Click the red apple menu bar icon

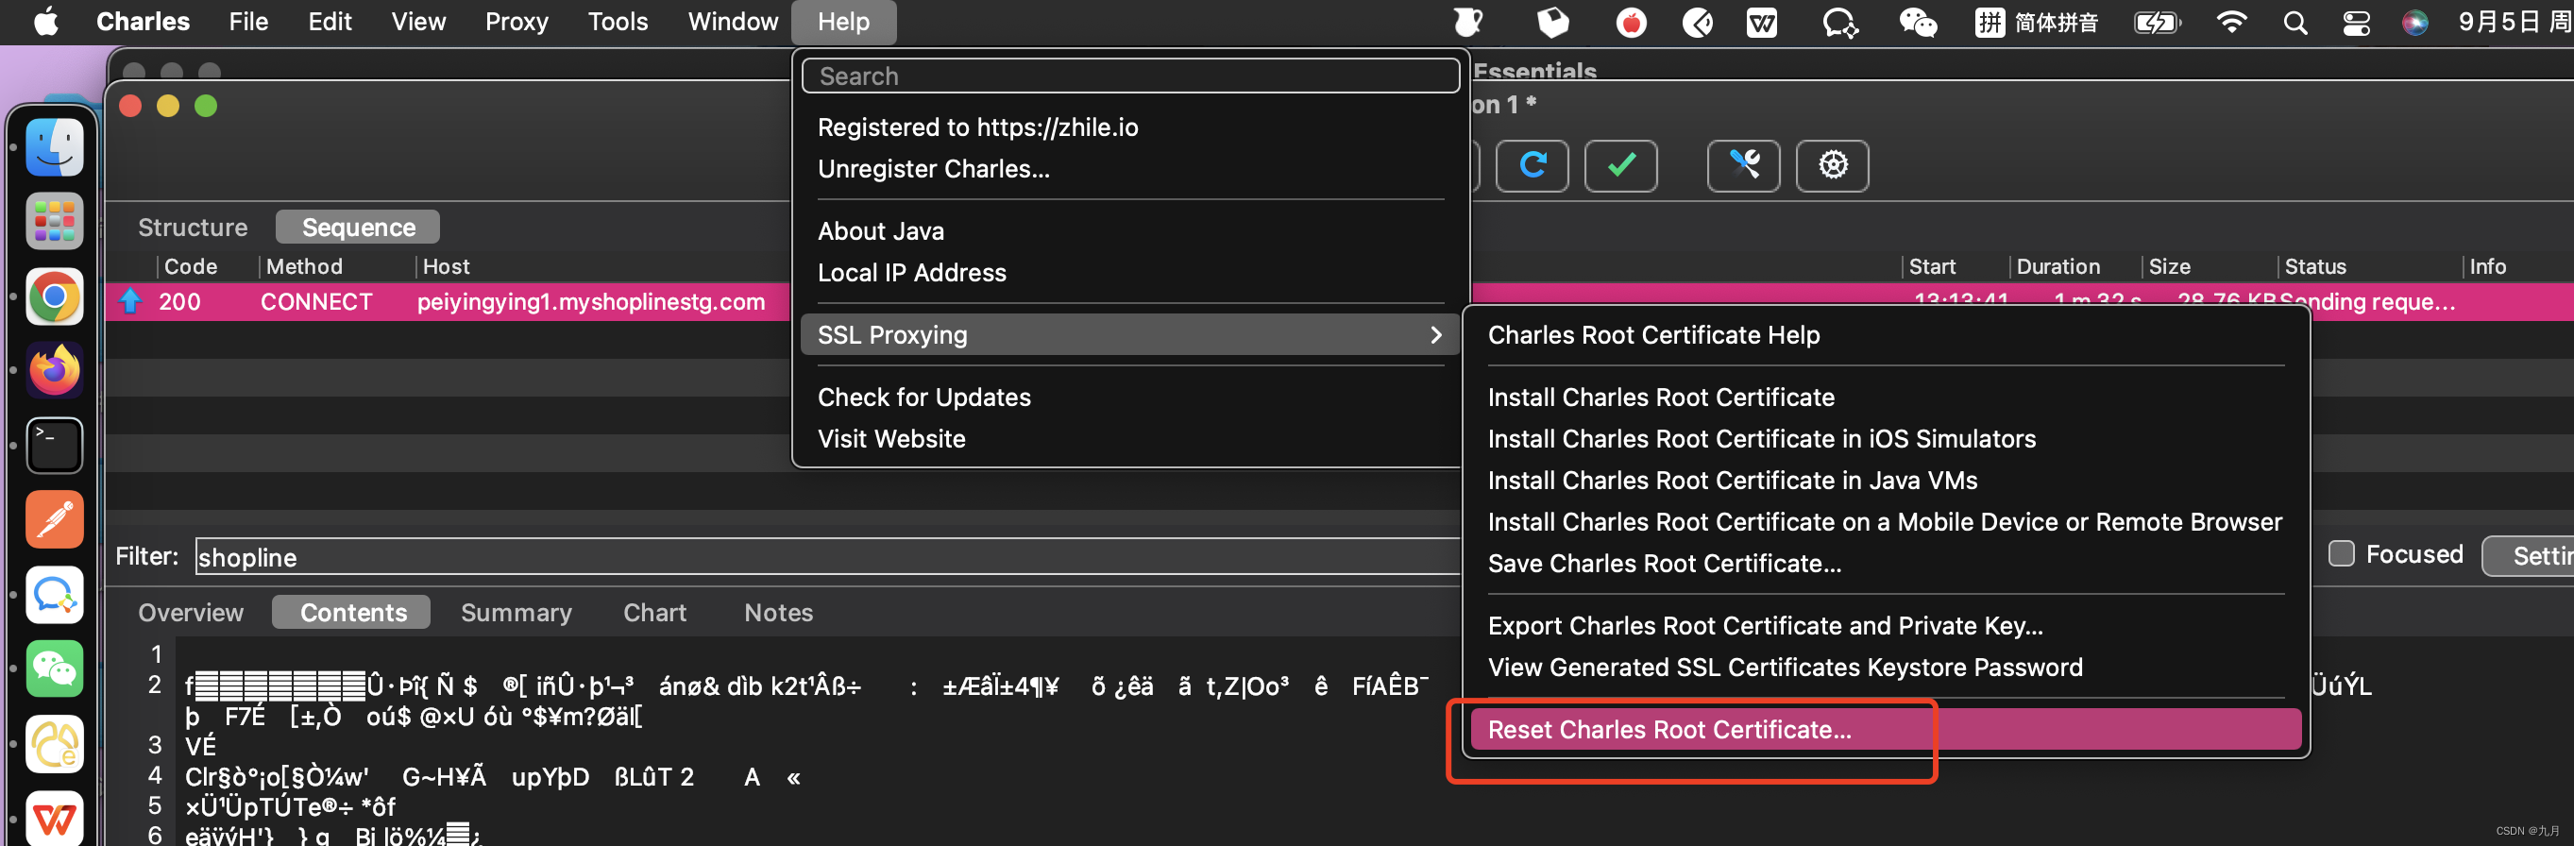[x=1631, y=22]
